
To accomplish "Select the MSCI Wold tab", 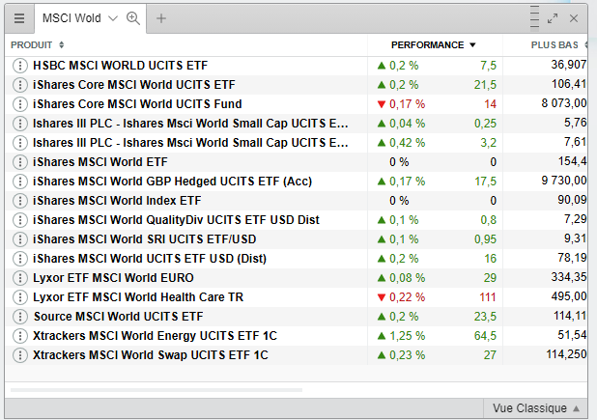I will point(71,18).
